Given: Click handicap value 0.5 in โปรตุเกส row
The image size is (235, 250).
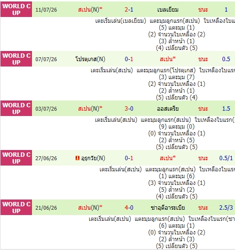Looking at the screenshot, I should [226, 59].
